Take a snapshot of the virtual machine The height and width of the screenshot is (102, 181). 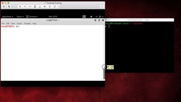point(9,7)
